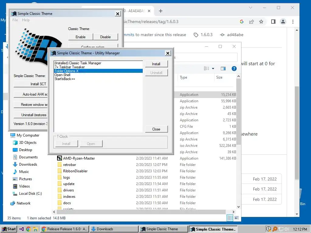
Task: Click the logs folder icon
Action: (x=60, y=177)
